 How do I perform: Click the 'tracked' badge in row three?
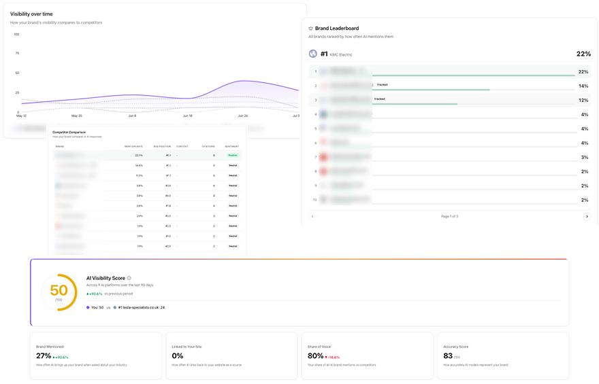coord(379,99)
